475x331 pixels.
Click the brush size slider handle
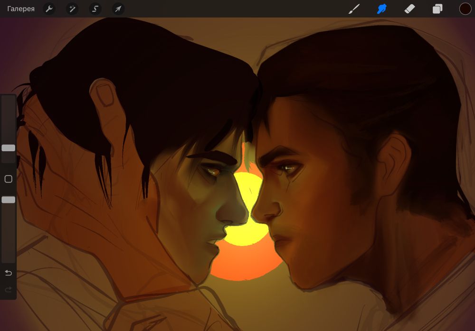click(9, 147)
